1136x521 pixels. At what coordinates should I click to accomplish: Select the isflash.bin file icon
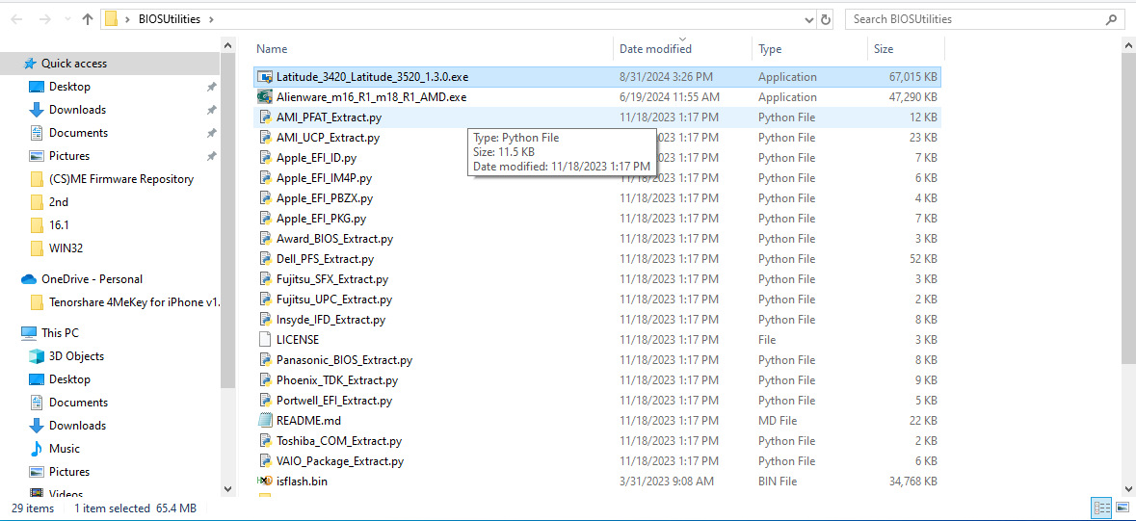(x=265, y=482)
